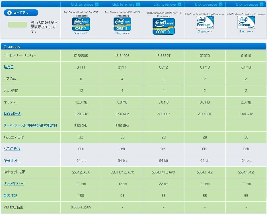Remove the Pentium column via X icon
This screenshot has height=215, width=267.
[x=221, y=5]
